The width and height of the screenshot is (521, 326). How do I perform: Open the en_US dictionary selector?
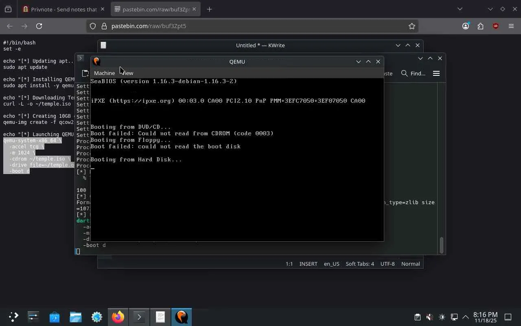click(331, 264)
